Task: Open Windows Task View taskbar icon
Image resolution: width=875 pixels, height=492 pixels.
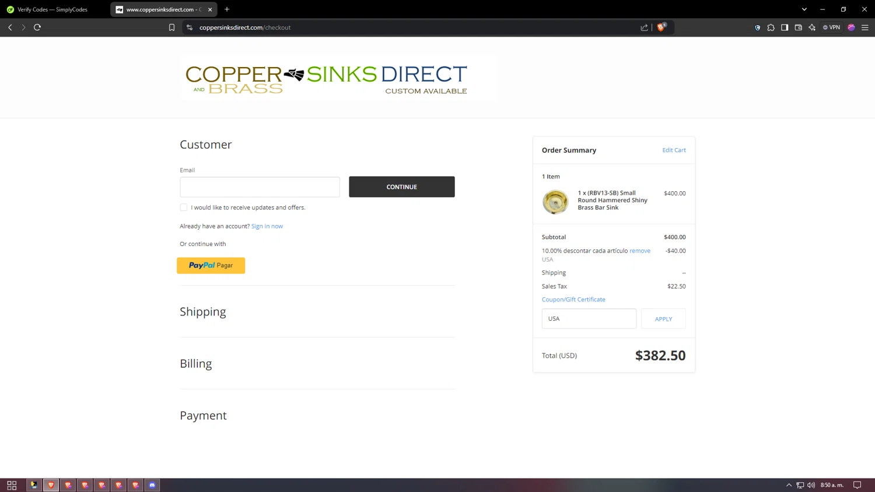Action: coord(12,485)
